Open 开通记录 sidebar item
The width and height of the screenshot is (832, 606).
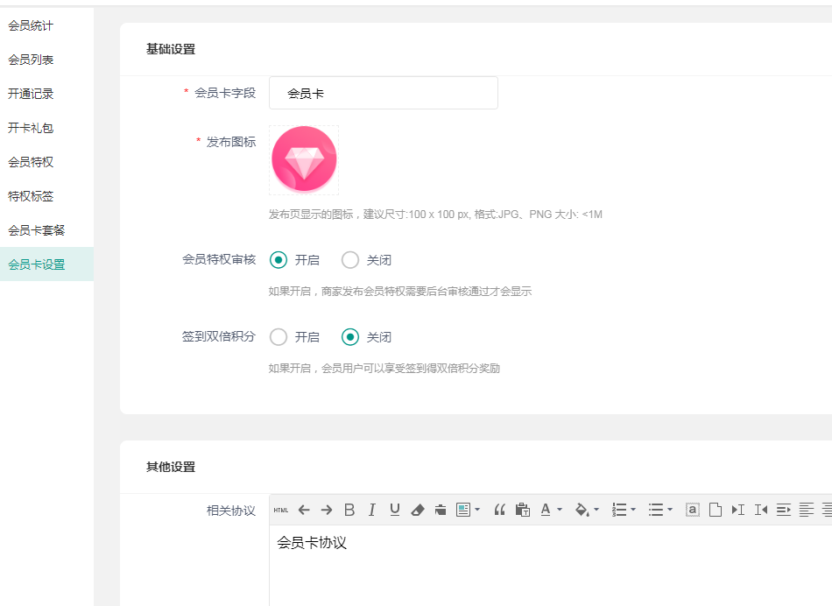(31, 94)
